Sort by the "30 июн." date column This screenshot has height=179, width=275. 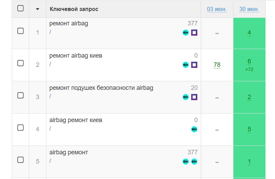[x=249, y=9]
